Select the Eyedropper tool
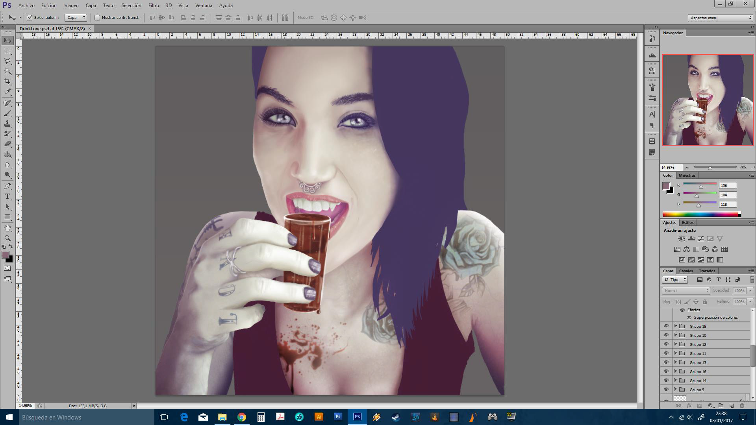This screenshot has width=756, height=425. click(x=7, y=92)
